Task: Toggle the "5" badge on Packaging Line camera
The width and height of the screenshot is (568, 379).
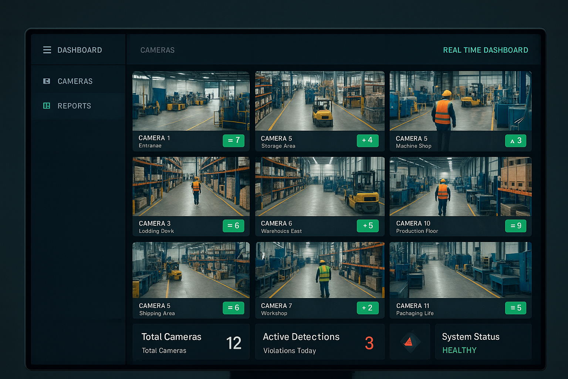Action: pos(515,308)
